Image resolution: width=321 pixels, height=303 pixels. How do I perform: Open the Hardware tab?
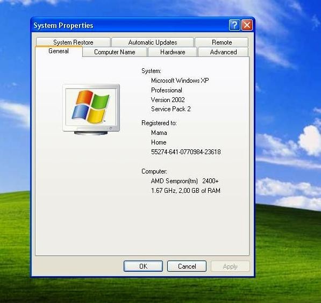[x=173, y=52]
